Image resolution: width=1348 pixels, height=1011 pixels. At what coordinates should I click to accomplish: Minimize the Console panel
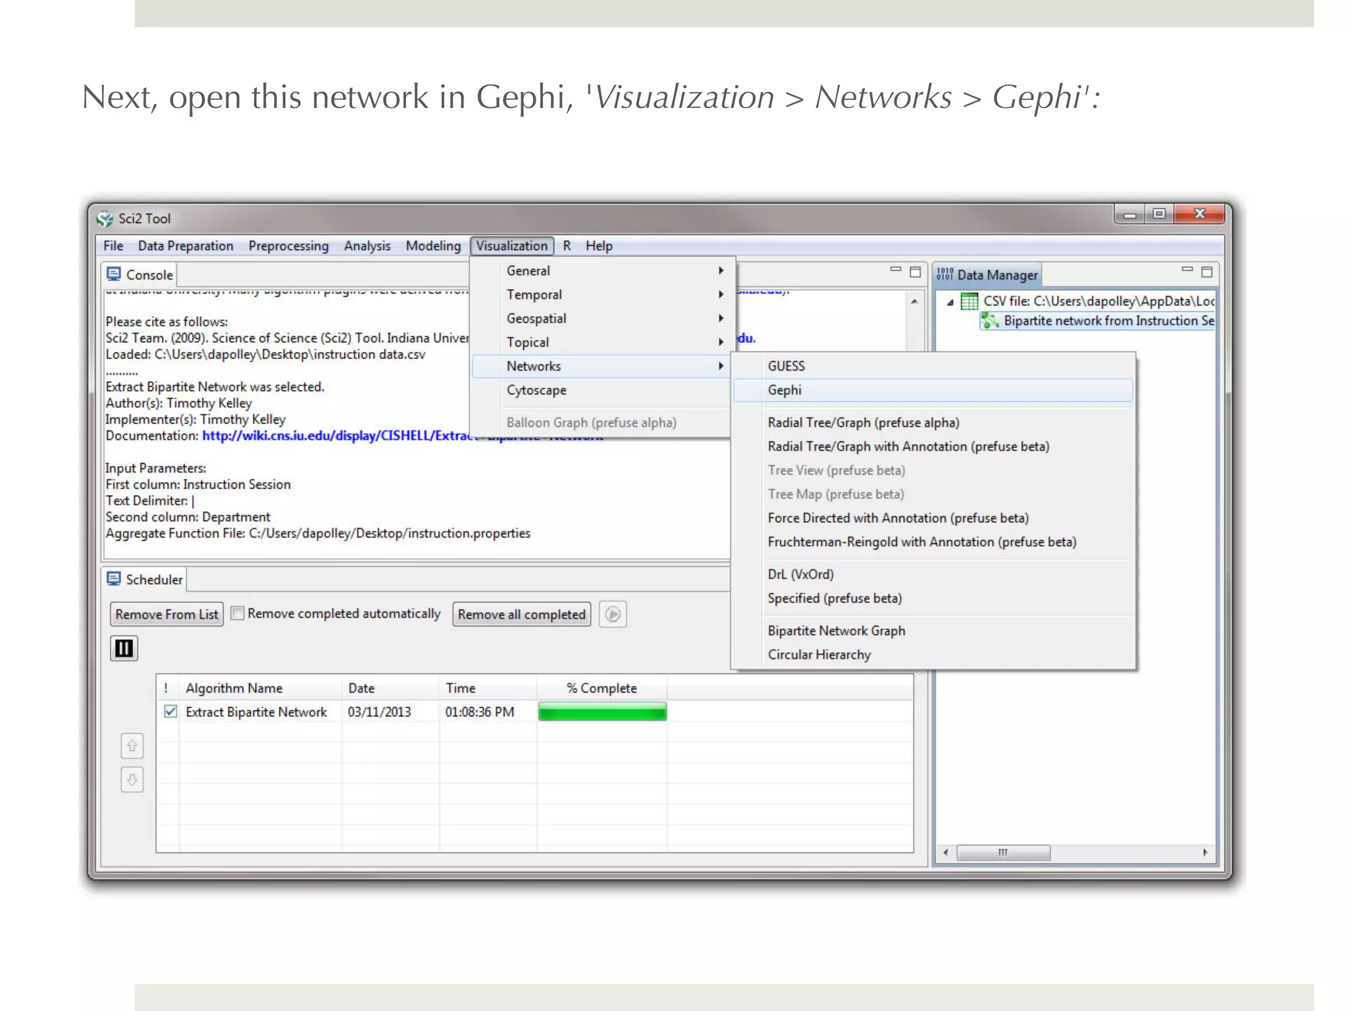click(895, 270)
